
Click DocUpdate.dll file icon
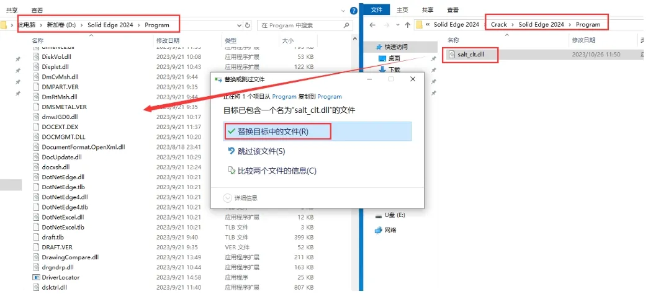[x=37, y=157]
